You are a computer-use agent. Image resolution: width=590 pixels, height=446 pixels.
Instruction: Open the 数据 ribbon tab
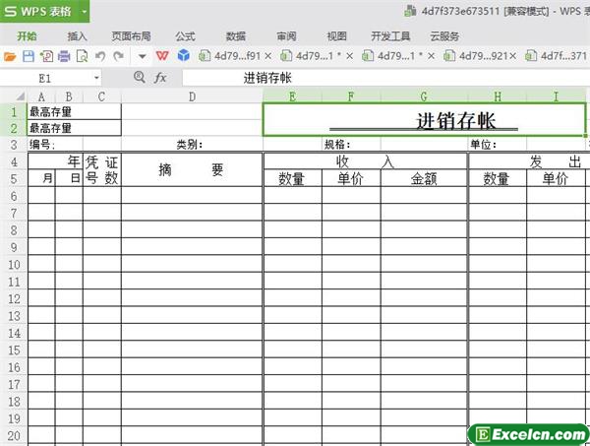point(236,36)
